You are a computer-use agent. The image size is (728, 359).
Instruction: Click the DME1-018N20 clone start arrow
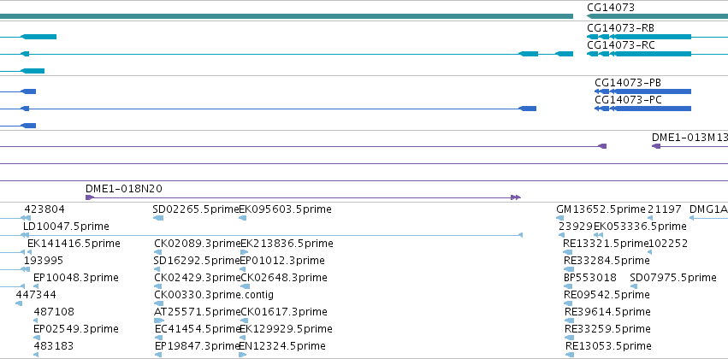[90, 197]
